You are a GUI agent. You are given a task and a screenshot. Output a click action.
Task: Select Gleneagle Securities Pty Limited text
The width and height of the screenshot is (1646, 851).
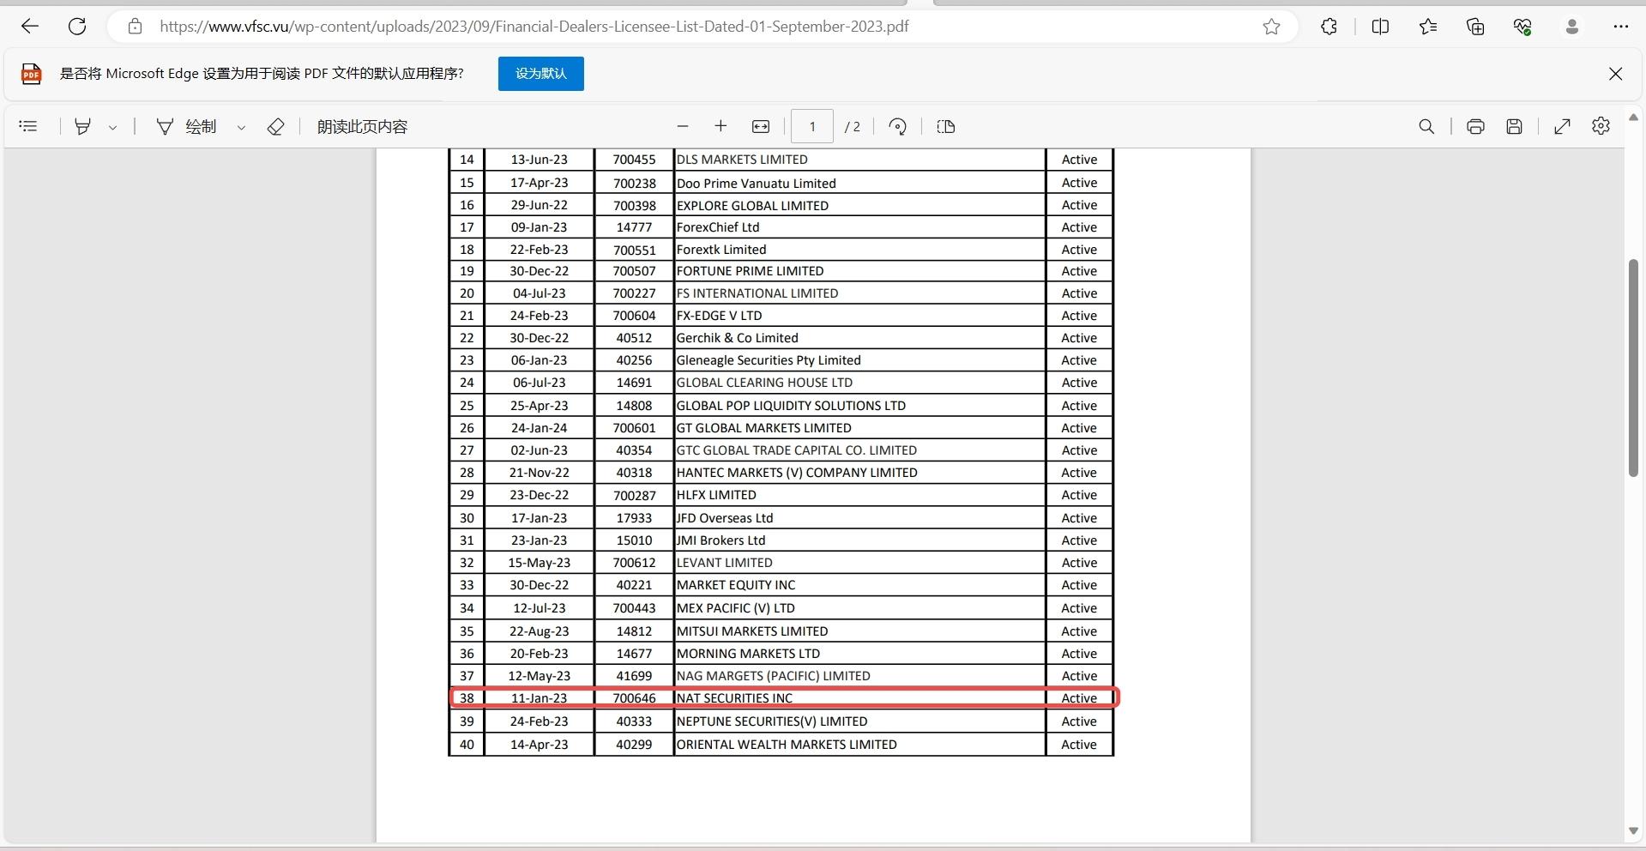769,360
